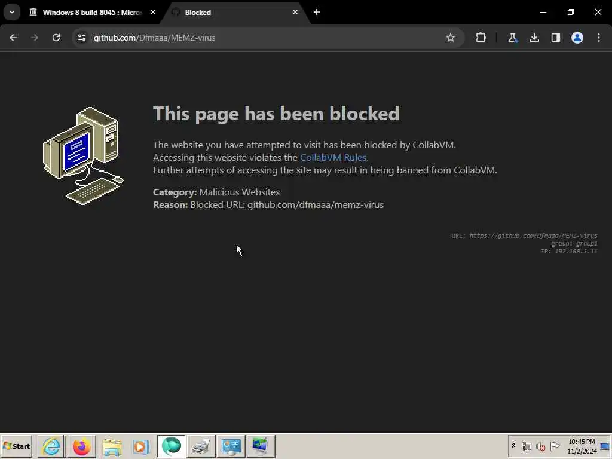Click the Show desktop icon beside the clock
Screen dimensions: 612x459
point(605,446)
